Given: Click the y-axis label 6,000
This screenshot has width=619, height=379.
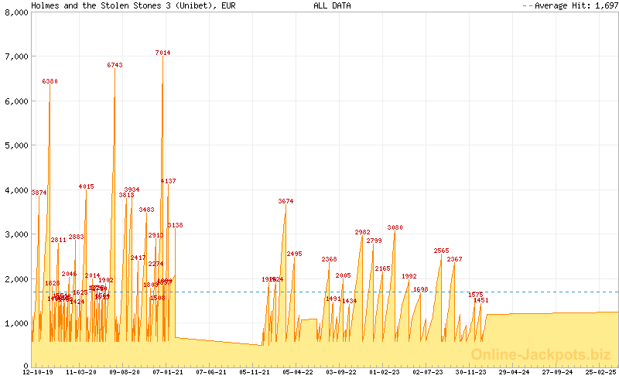Looking at the screenshot, I should [x=16, y=101].
